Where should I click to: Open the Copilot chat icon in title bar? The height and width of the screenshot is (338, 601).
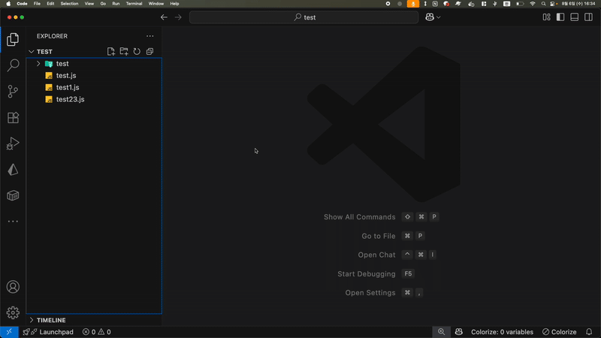(x=430, y=17)
